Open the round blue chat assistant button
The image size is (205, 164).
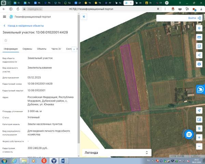[189, 134]
